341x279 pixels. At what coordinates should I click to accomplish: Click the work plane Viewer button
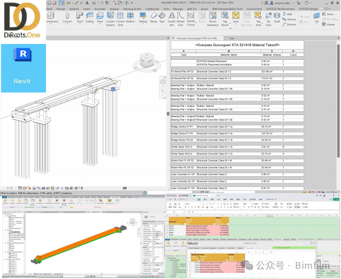pos(329,25)
